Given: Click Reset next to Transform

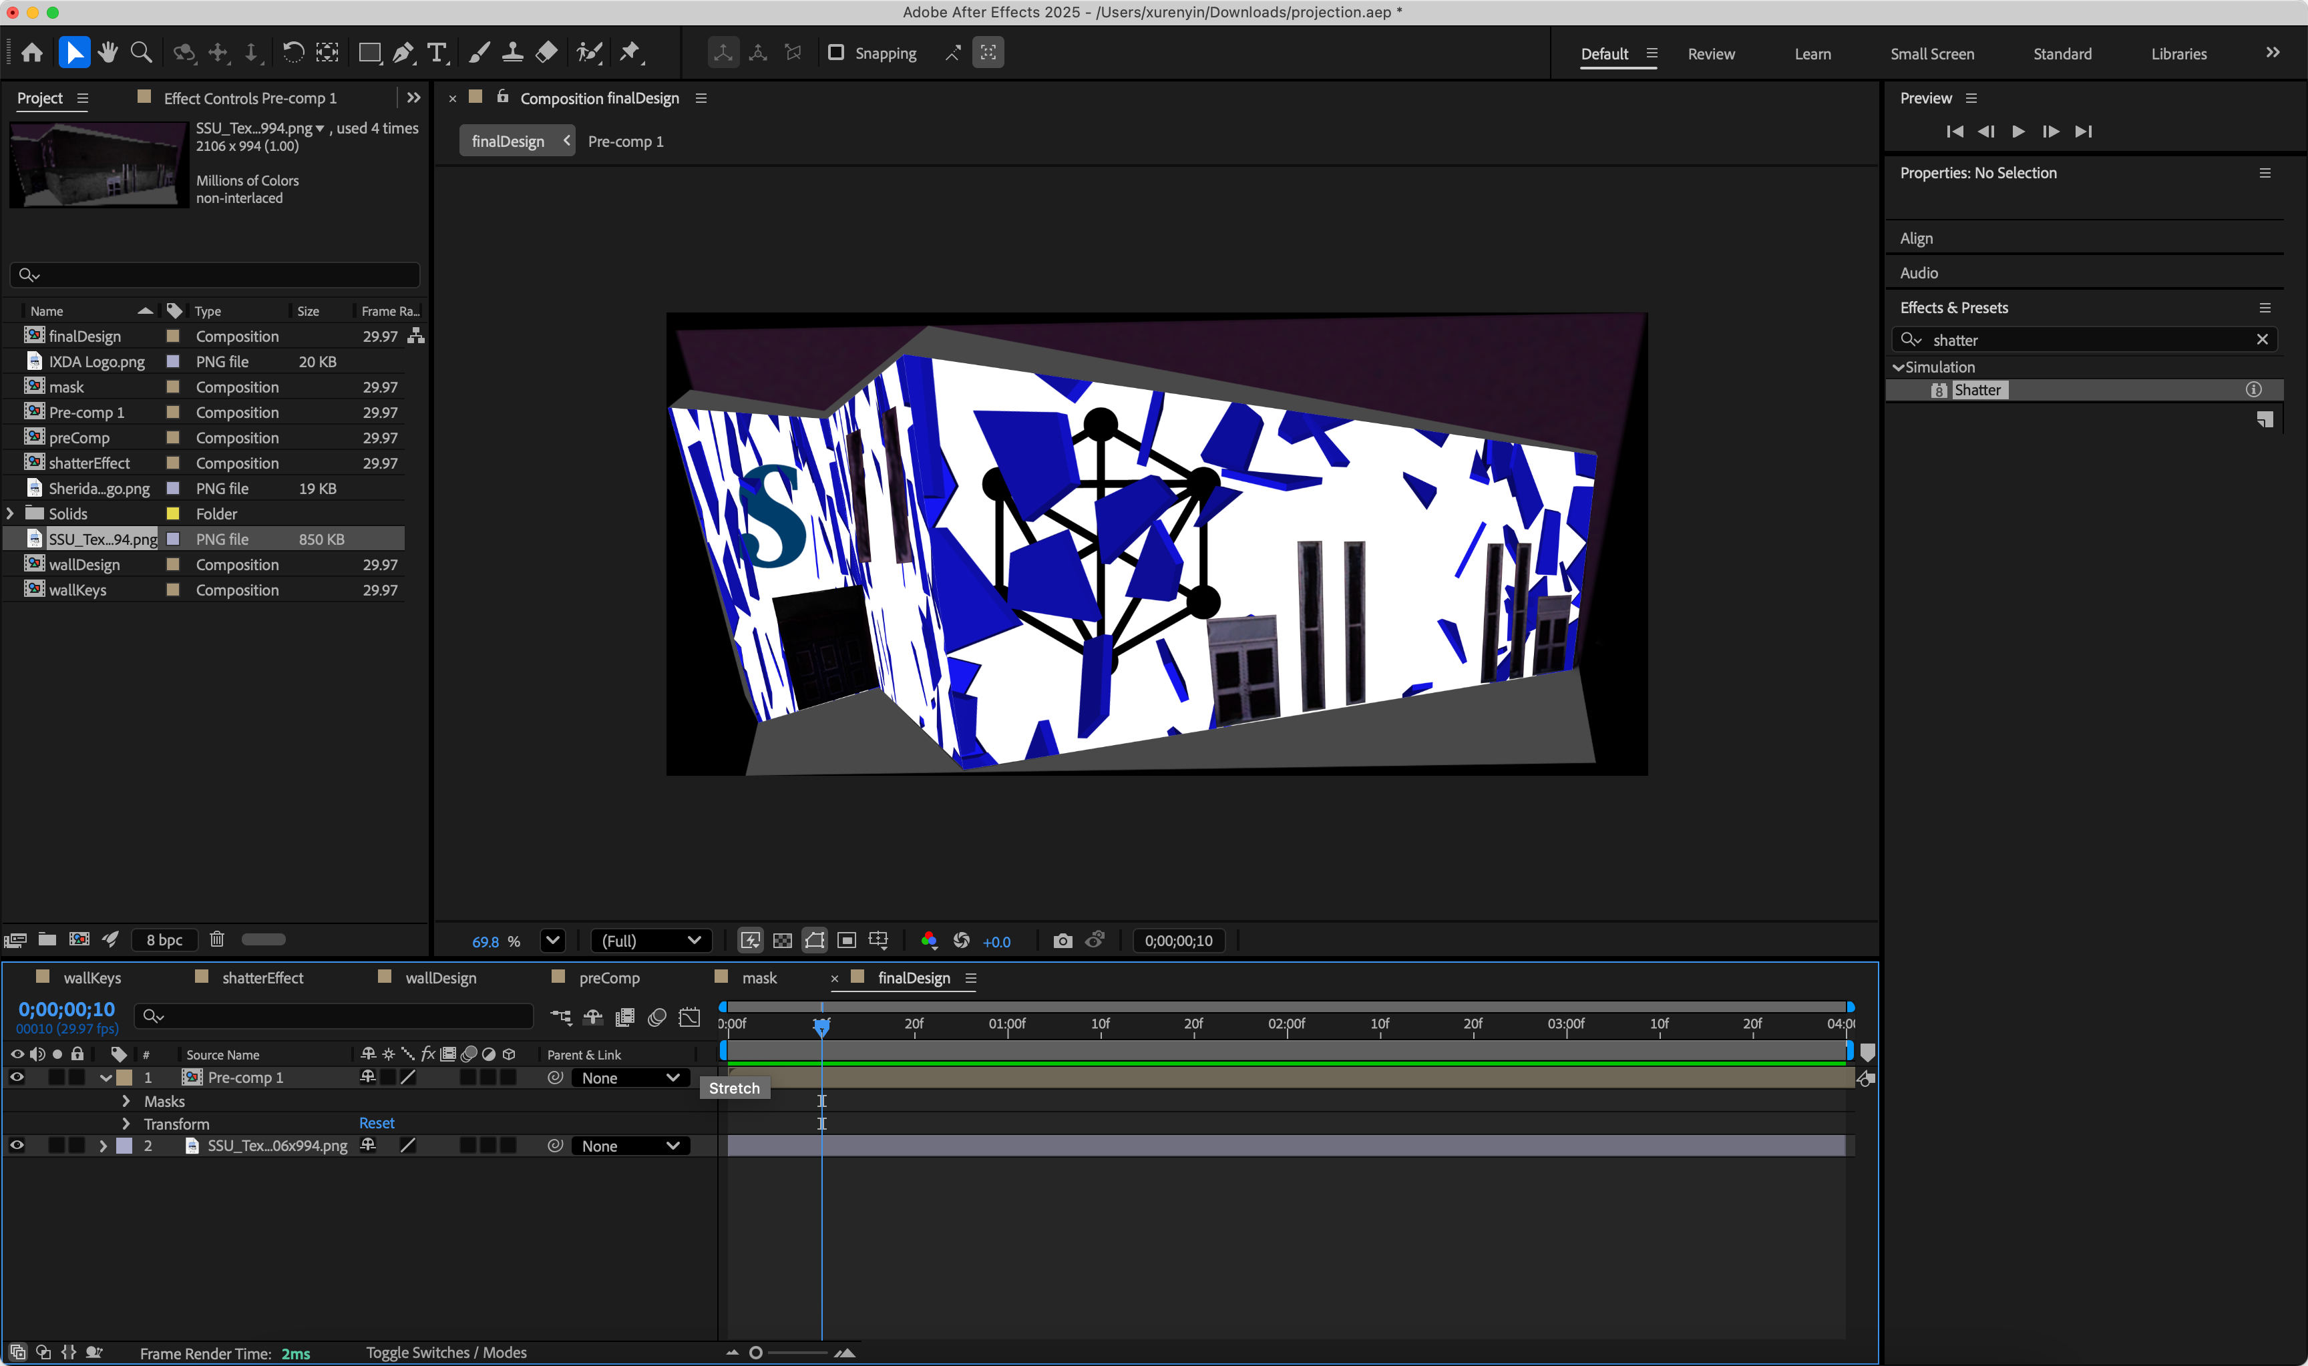Looking at the screenshot, I should tap(377, 1122).
